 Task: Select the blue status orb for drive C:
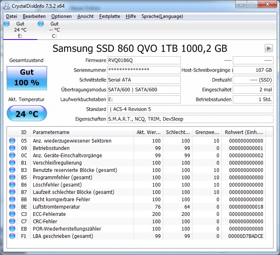41,24
